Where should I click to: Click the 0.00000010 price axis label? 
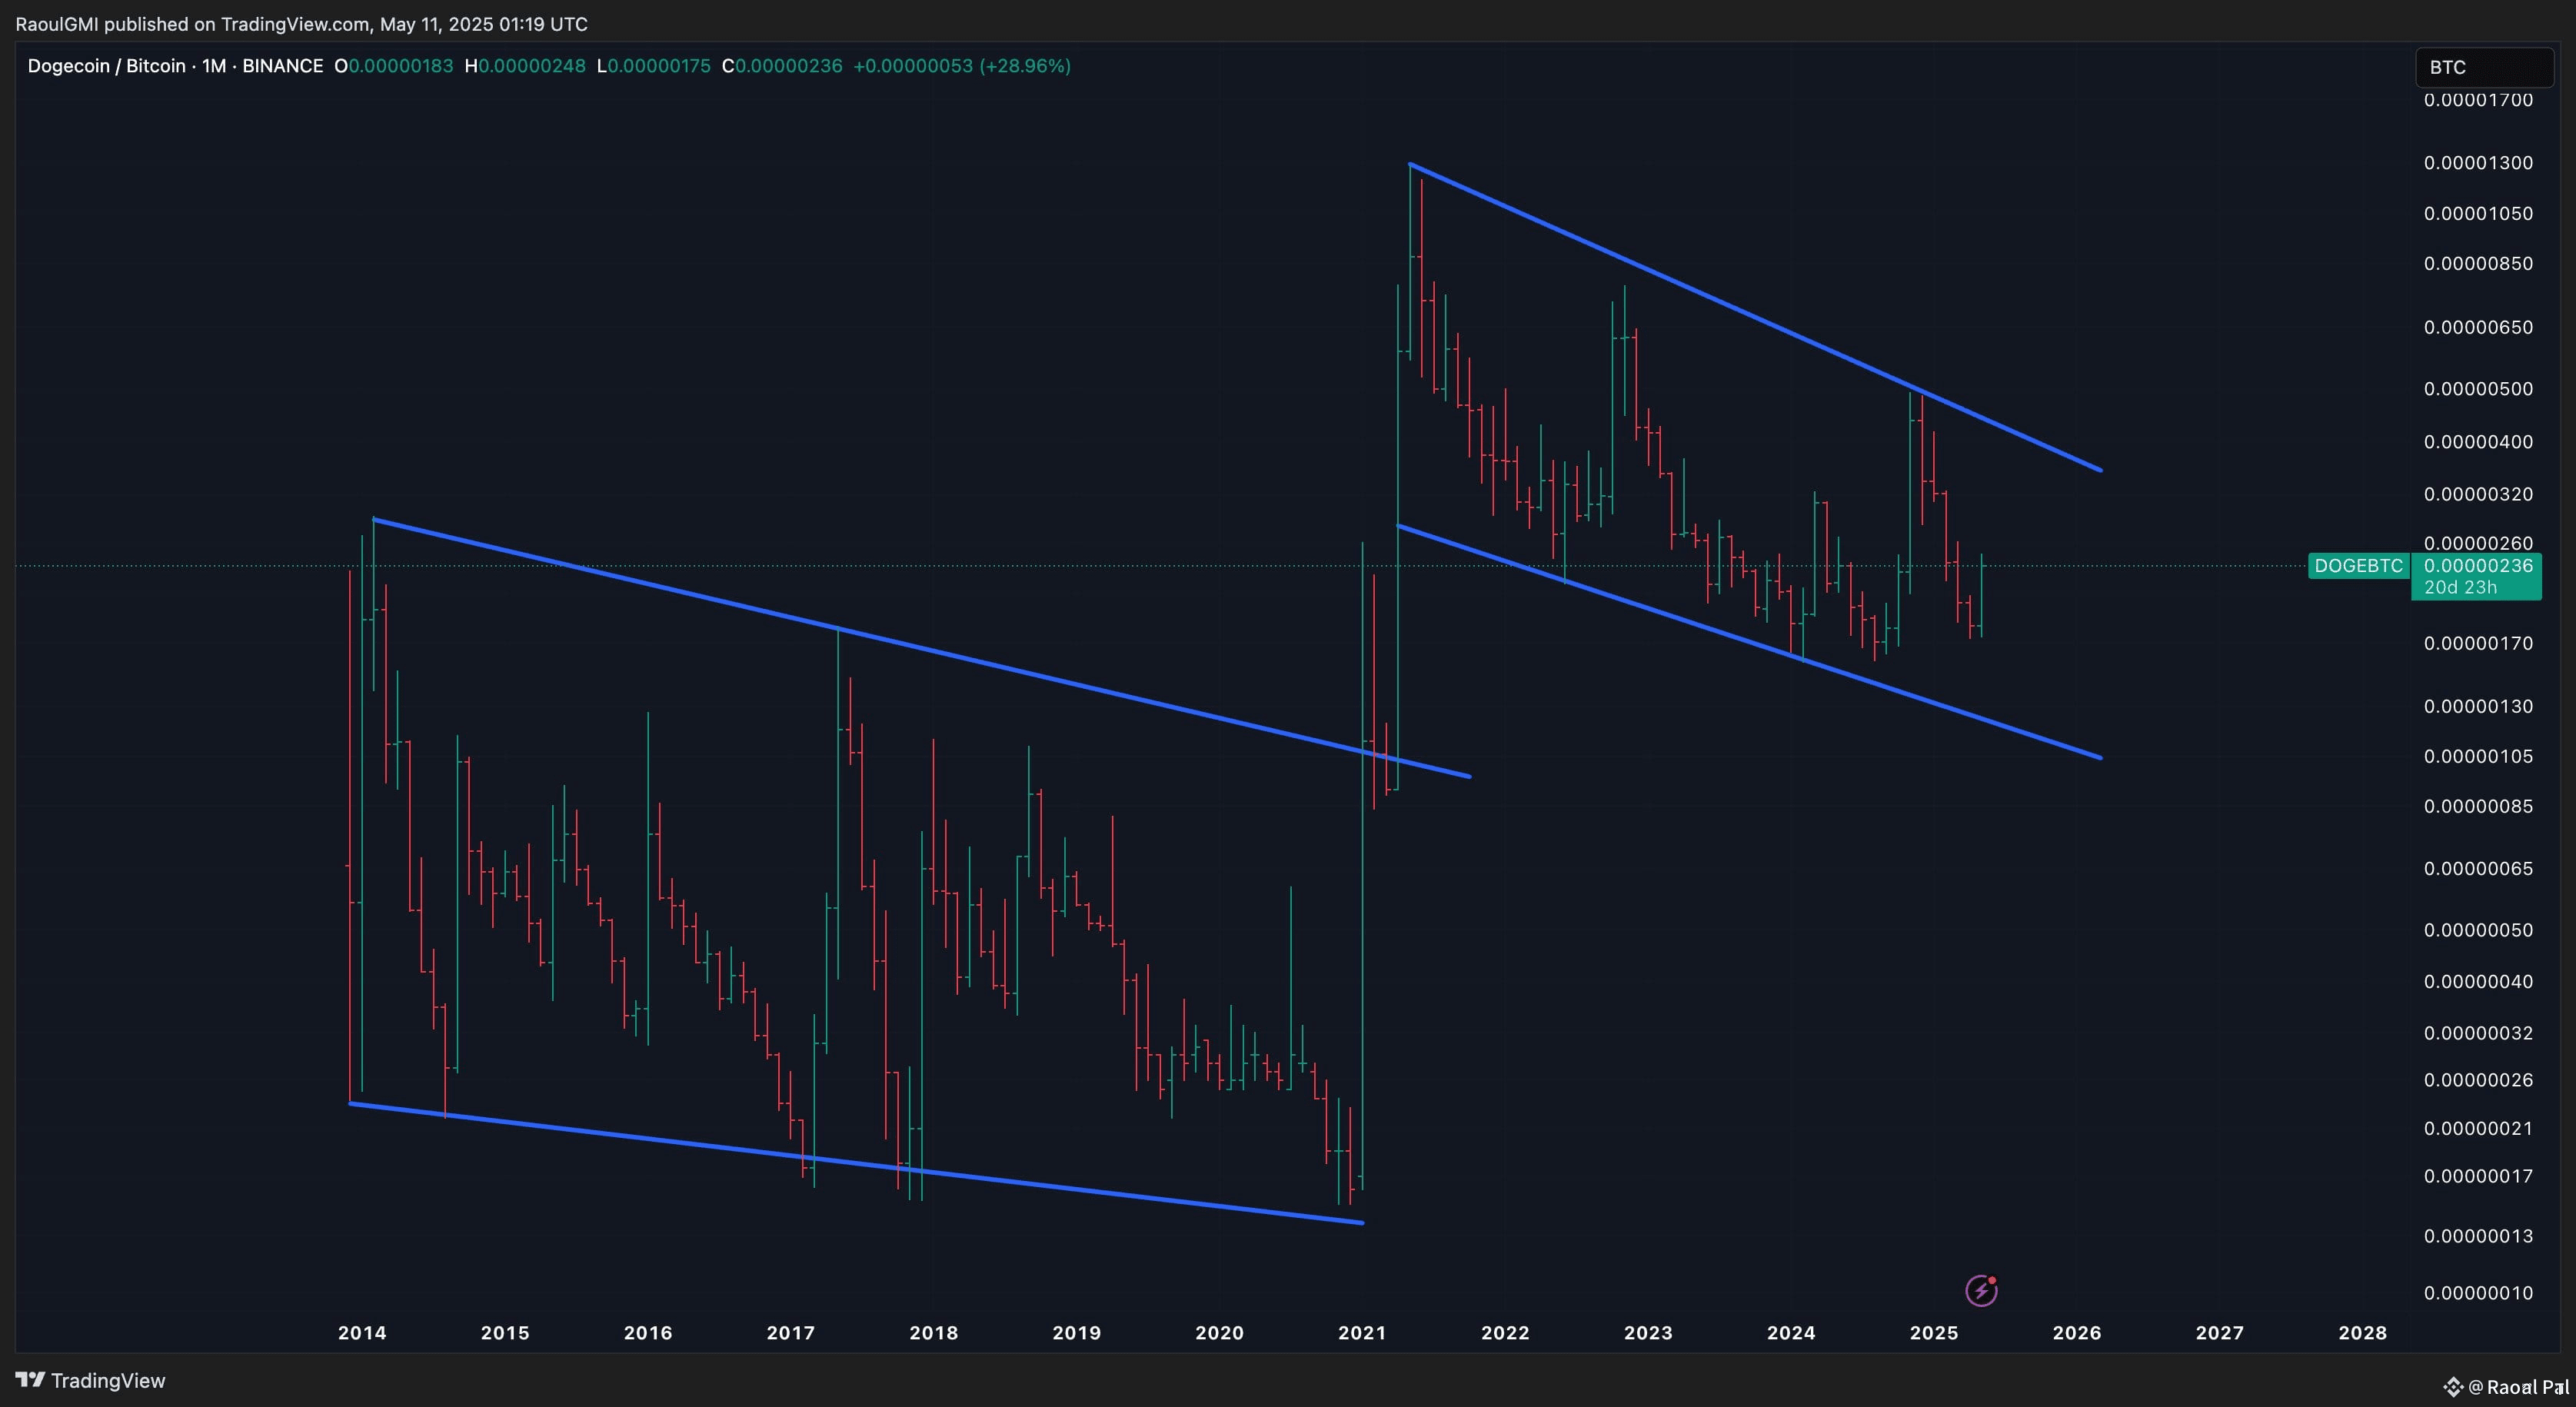[2478, 1293]
